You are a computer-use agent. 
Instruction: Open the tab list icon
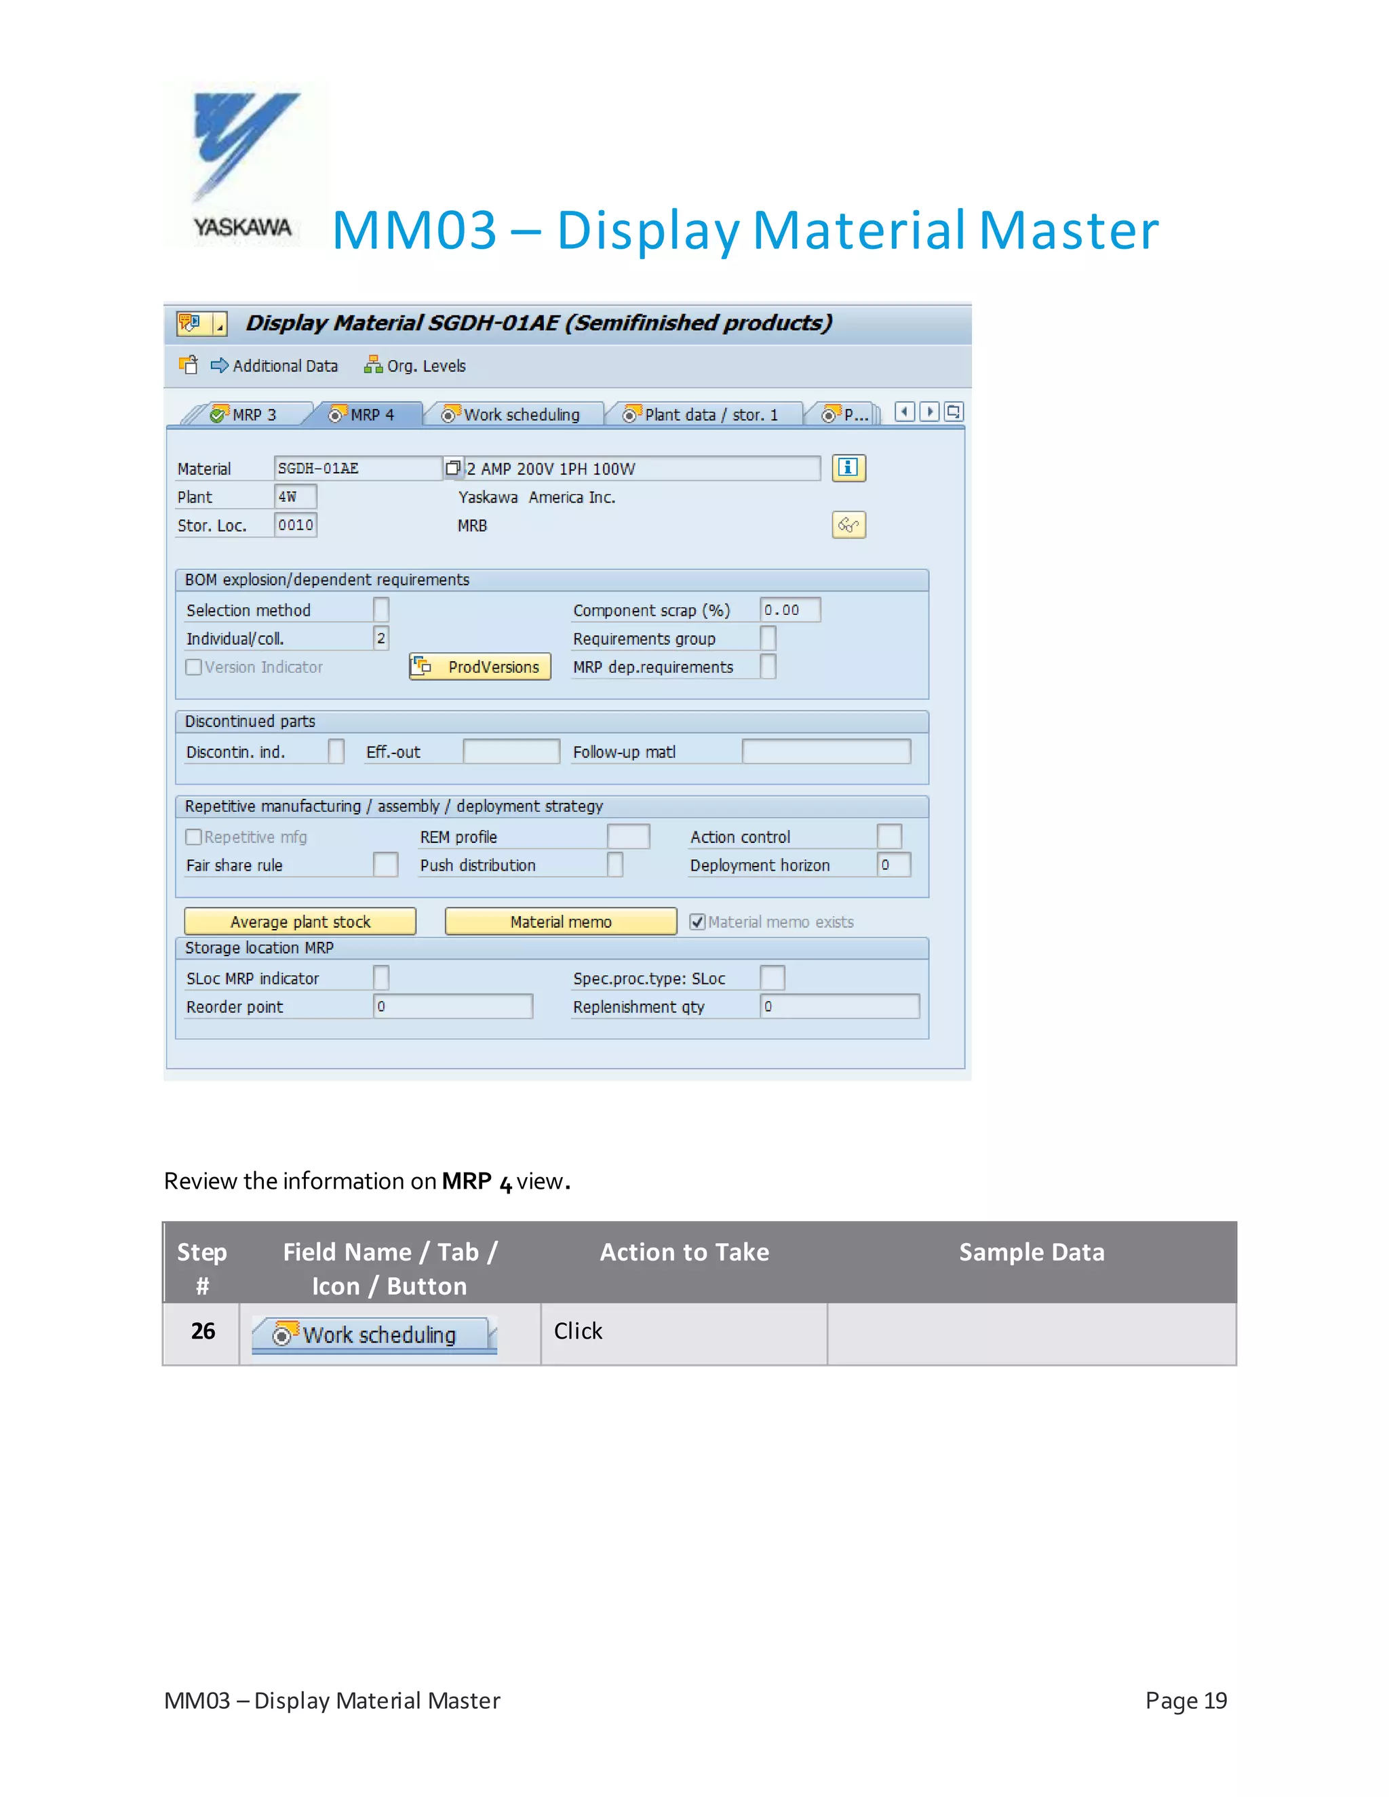(x=954, y=412)
